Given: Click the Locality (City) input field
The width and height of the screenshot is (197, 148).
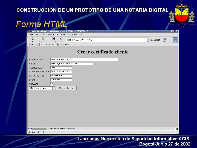Looking at the screenshot, I should pos(61,76).
